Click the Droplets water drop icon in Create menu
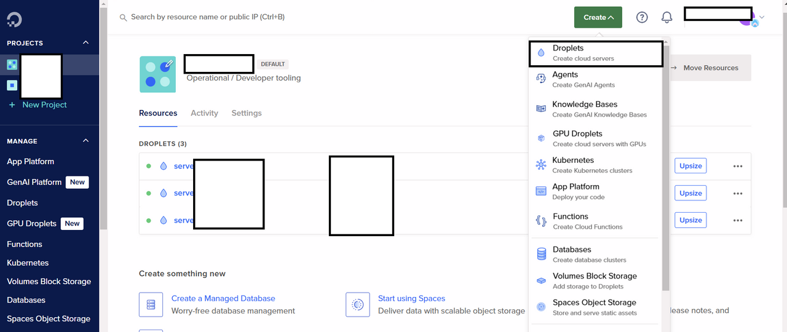 tap(541, 53)
